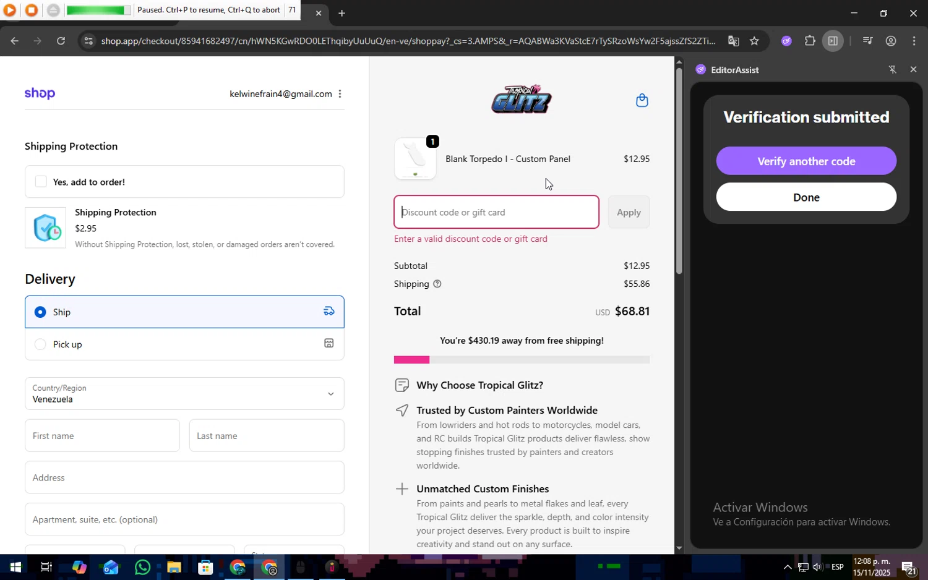This screenshot has height=580, width=928.
Task: Click the orange stop recording button
Action: (x=31, y=10)
